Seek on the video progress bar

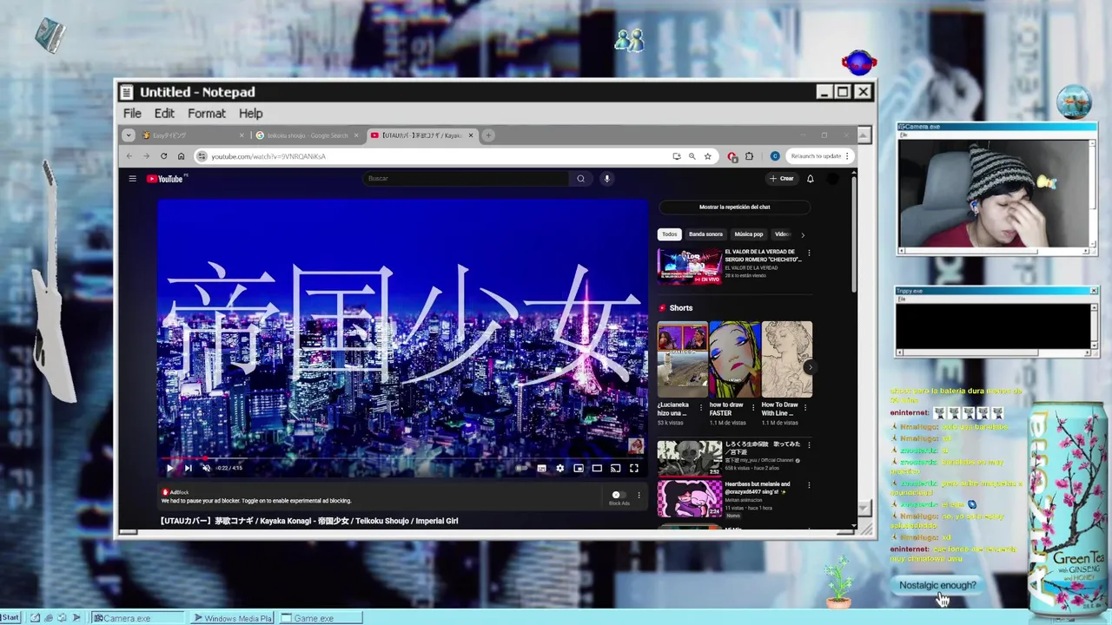[402, 458]
